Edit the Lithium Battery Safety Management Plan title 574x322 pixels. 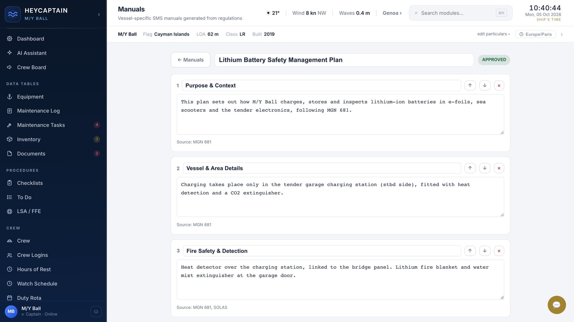[344, 60]
